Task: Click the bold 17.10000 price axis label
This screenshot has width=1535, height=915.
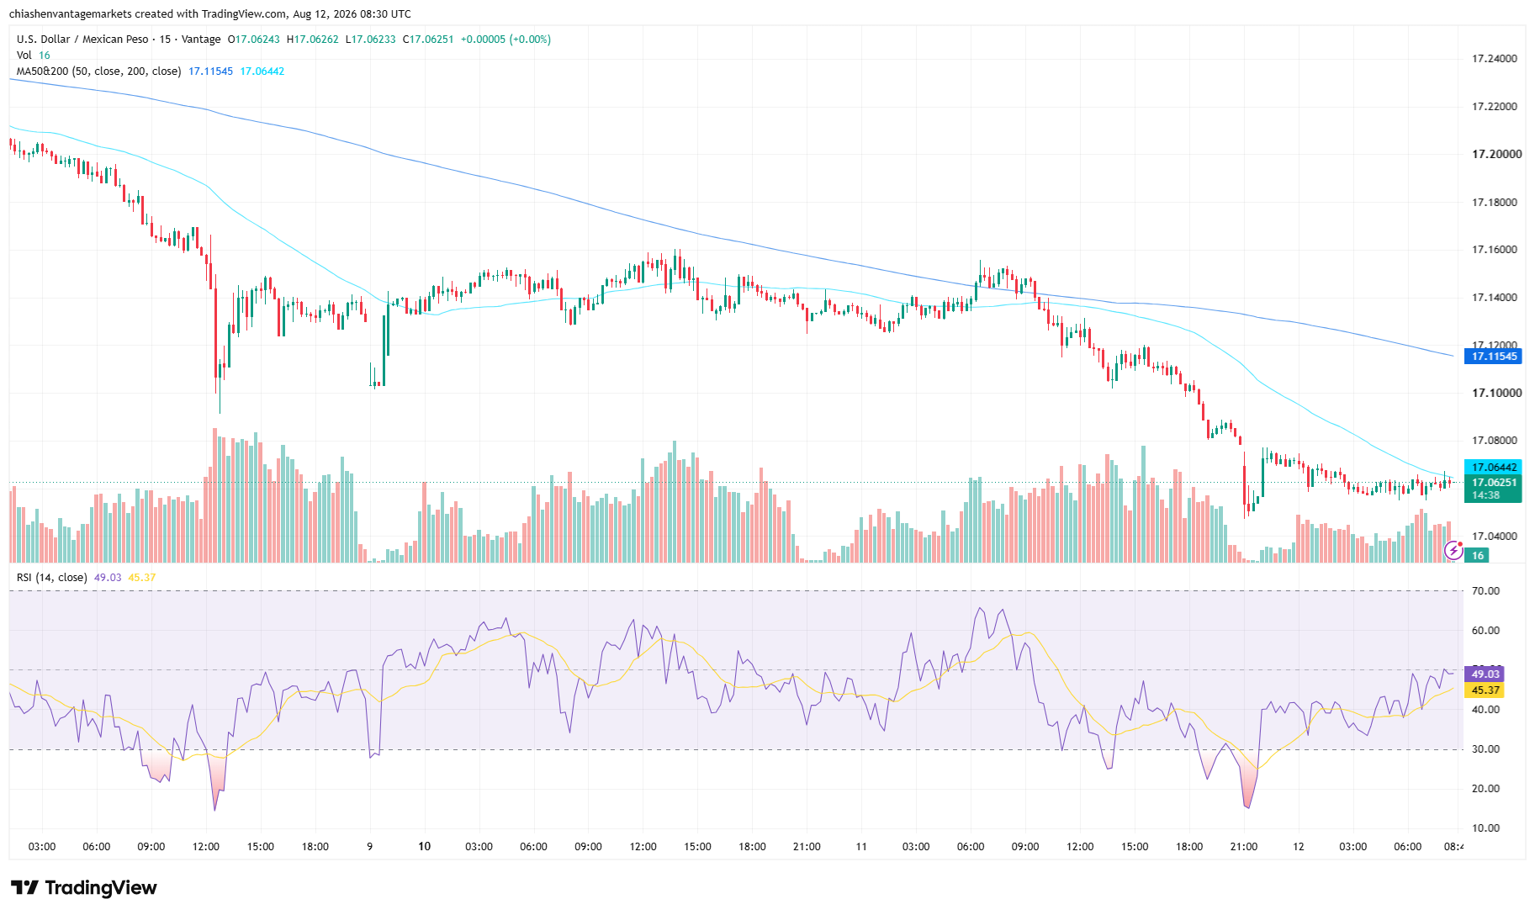Action: [x=1496, y=393]
